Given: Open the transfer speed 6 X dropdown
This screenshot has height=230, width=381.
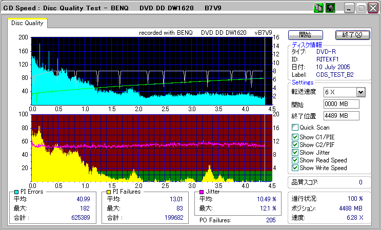Looking at the screenshot, I should (x=360, y=92).
